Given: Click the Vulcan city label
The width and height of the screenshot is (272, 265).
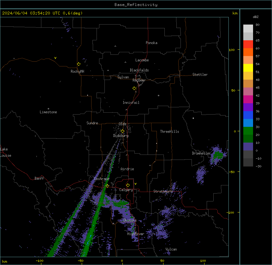Looking at the screenshot, I should point(171,249).
